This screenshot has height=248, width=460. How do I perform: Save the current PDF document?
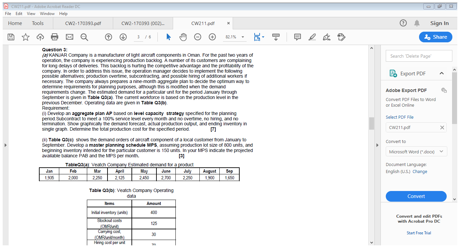pos(11,37)
